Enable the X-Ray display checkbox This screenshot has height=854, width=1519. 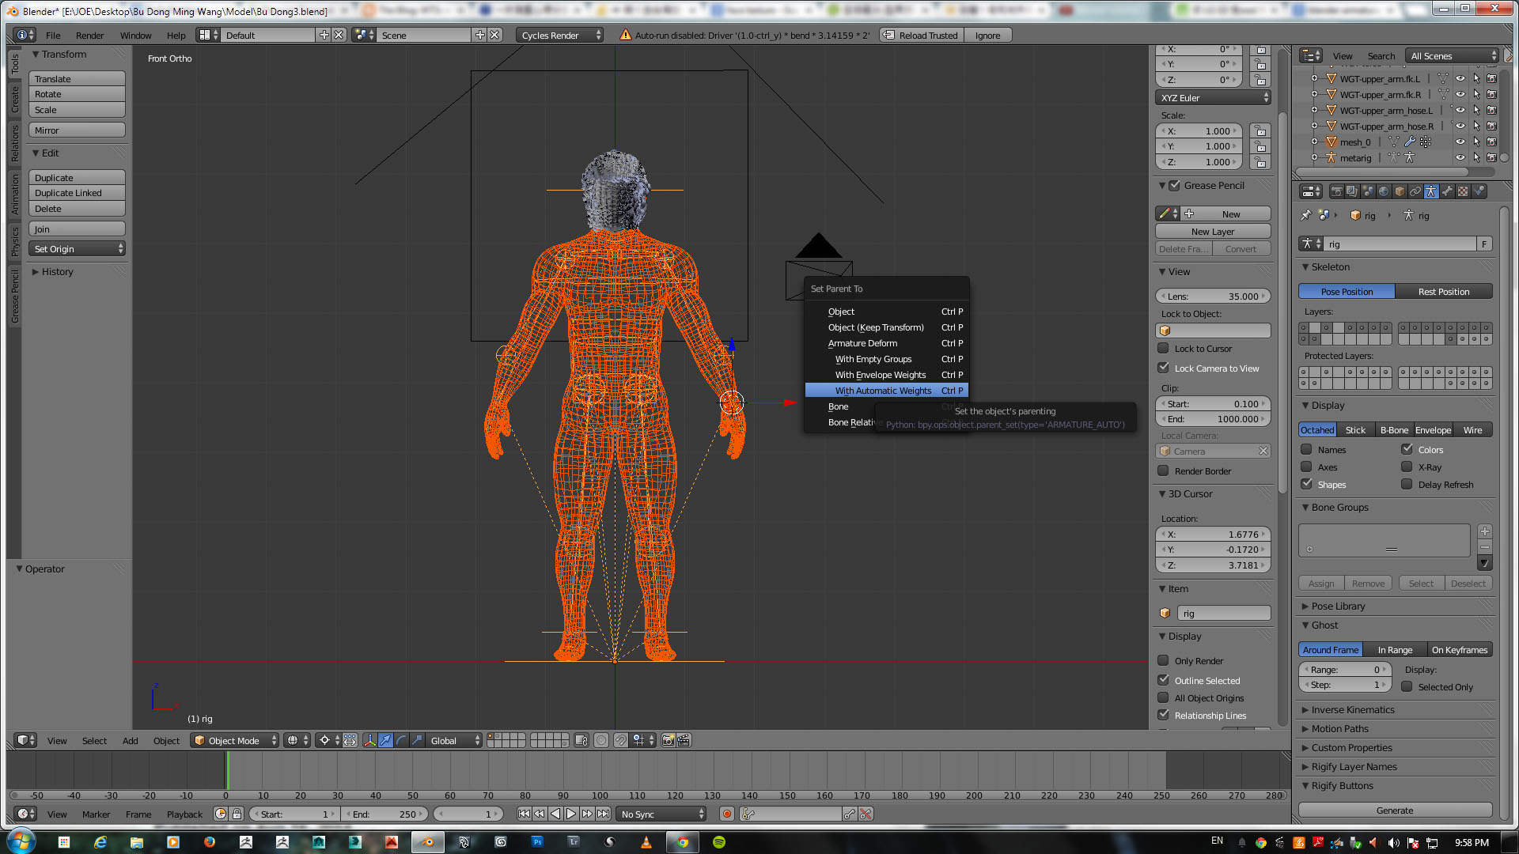(1407, 467)
